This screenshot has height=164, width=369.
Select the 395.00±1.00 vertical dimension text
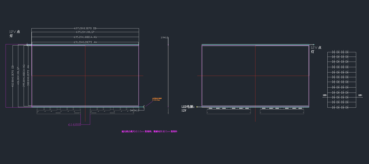point(24,76)
